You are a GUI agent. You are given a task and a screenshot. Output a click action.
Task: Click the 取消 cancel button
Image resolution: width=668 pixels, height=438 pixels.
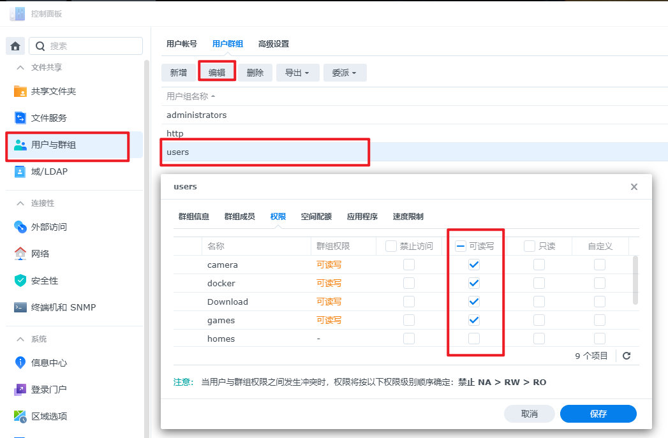(529, 414)
